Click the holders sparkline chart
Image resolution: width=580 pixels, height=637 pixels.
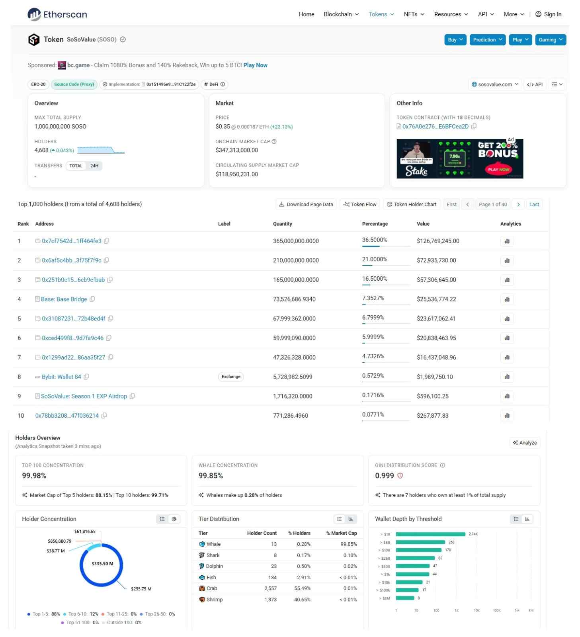(101, 150)
